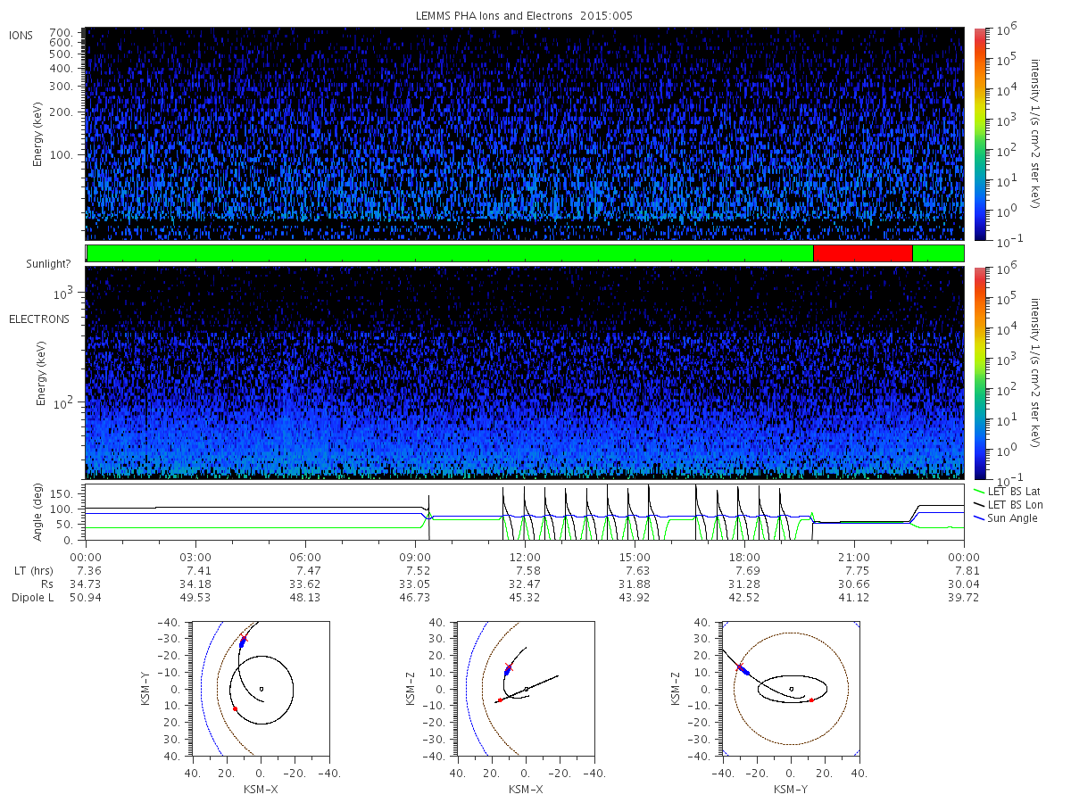Click the 06:00 time axis label
The image size is (1071, 803).
click(305, 556)
